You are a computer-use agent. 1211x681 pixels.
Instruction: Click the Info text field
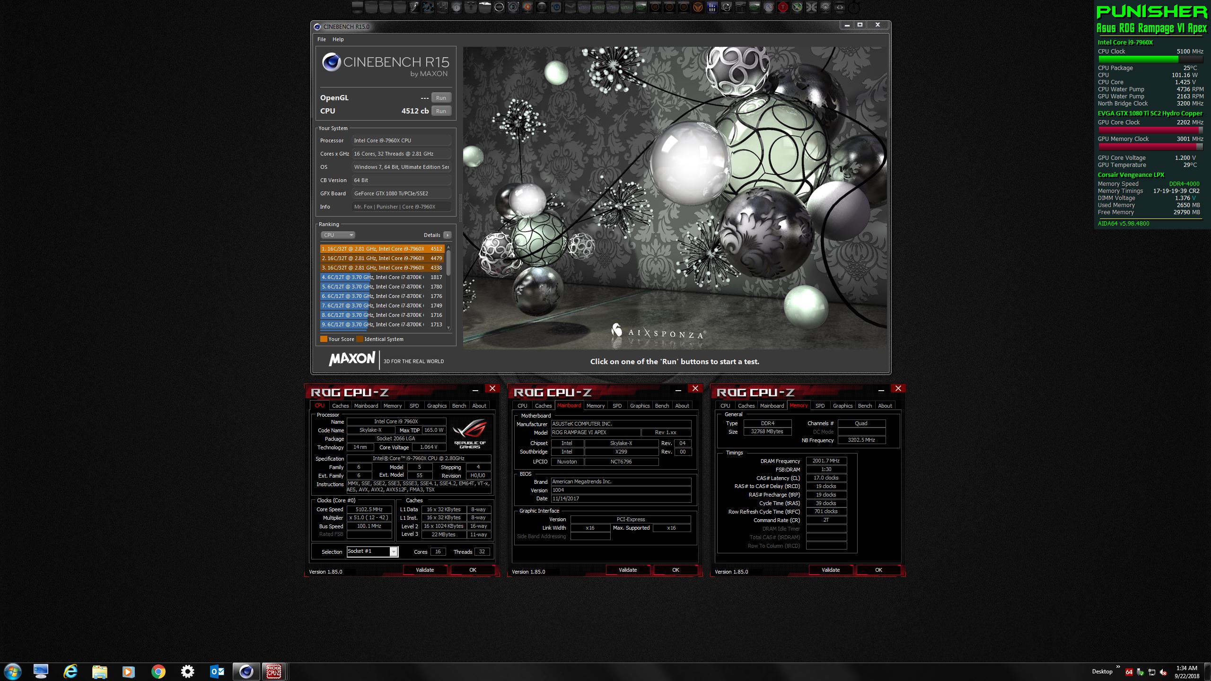(401, 207)
